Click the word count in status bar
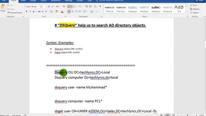 [16, 115]
